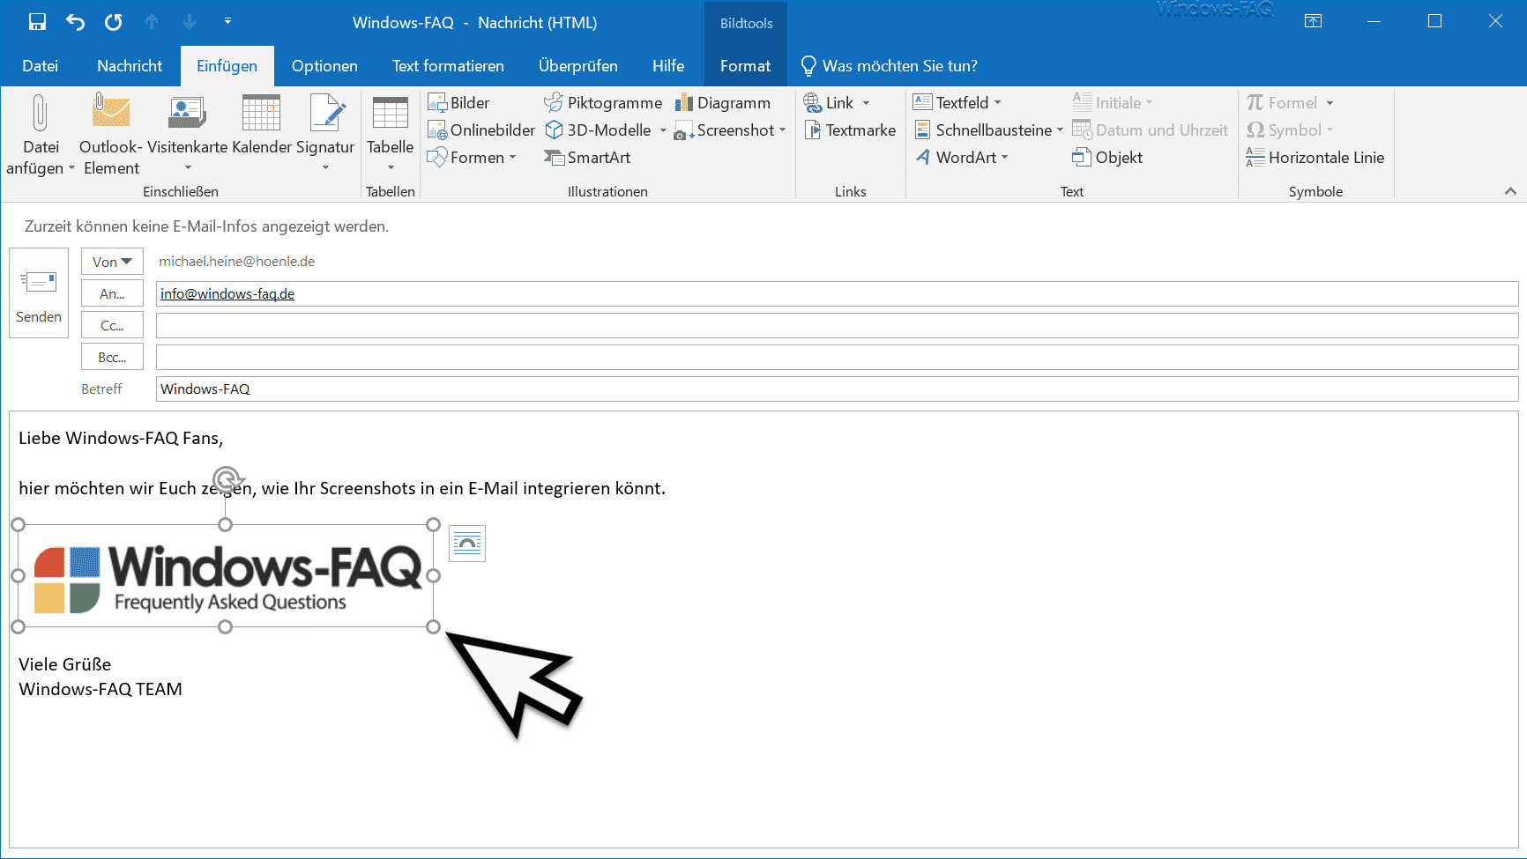1527x859 pixels.
Task: Click the Betreff field containing Windows-FAQ
Action: coord(837,389)
